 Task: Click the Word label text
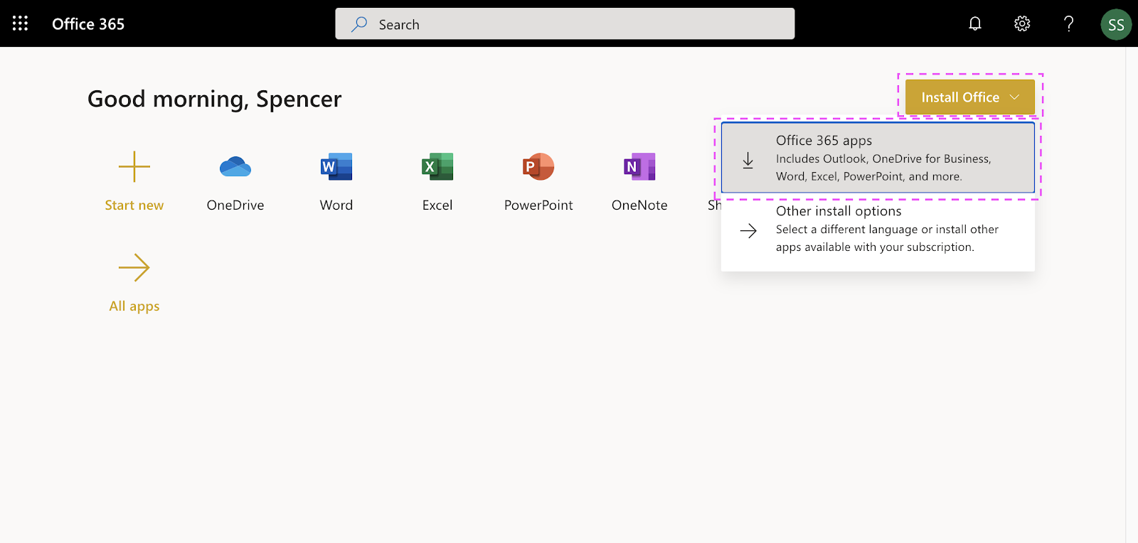click(x=336, y=205)
